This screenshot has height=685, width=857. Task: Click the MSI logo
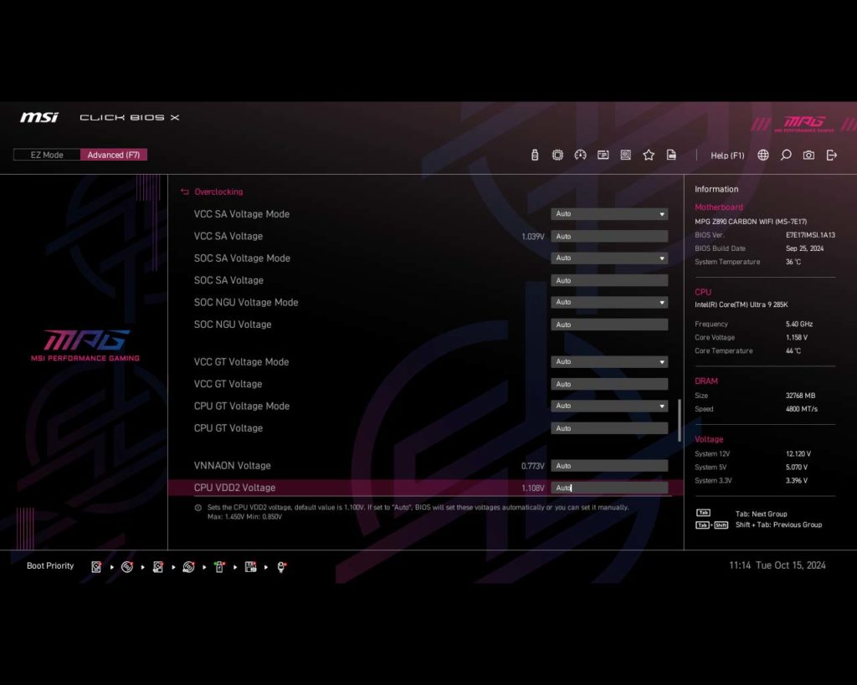39,117
